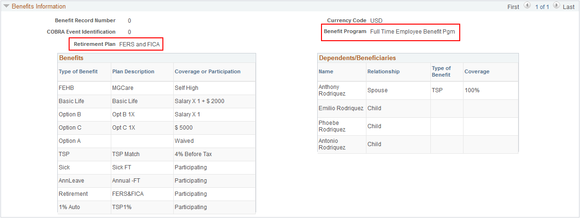Select the Plan Description column header

[133, 71]
